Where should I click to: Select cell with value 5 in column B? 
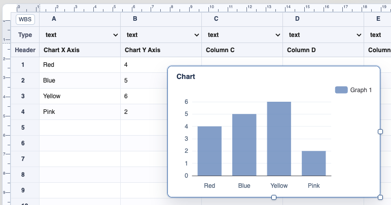tap(144, 80)
